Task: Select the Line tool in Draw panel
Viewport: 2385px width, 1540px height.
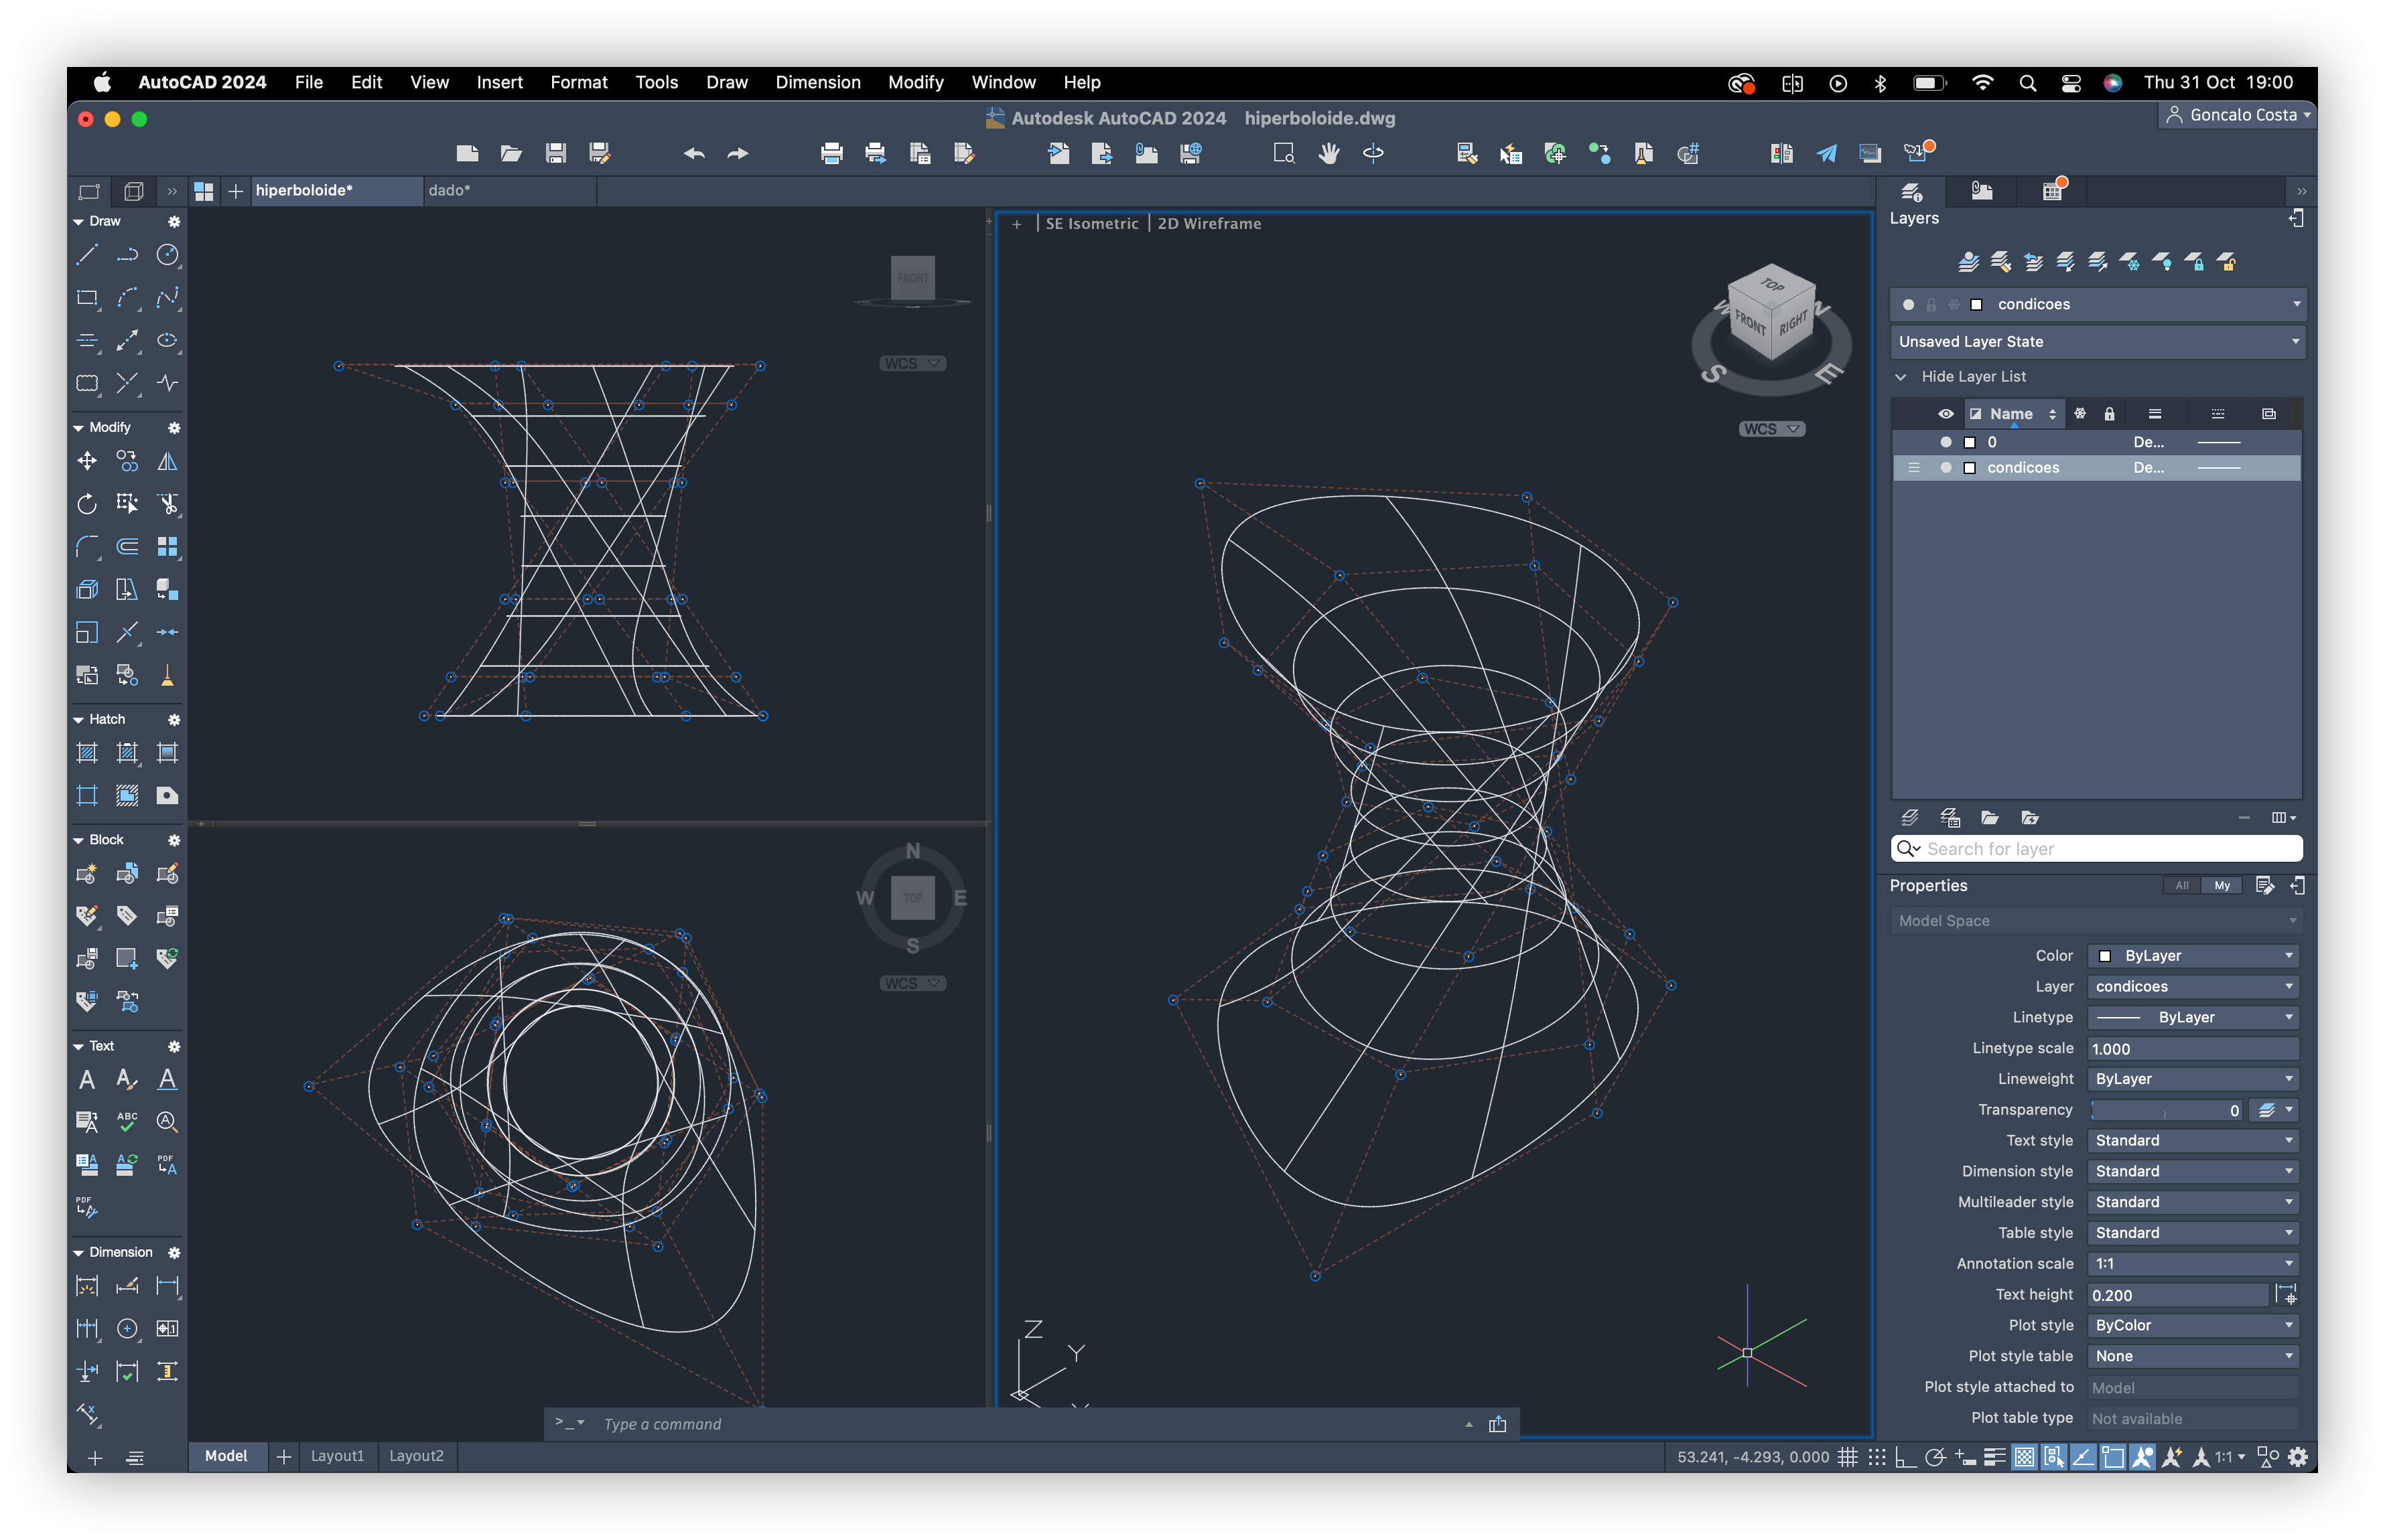Action: [87, 255]
